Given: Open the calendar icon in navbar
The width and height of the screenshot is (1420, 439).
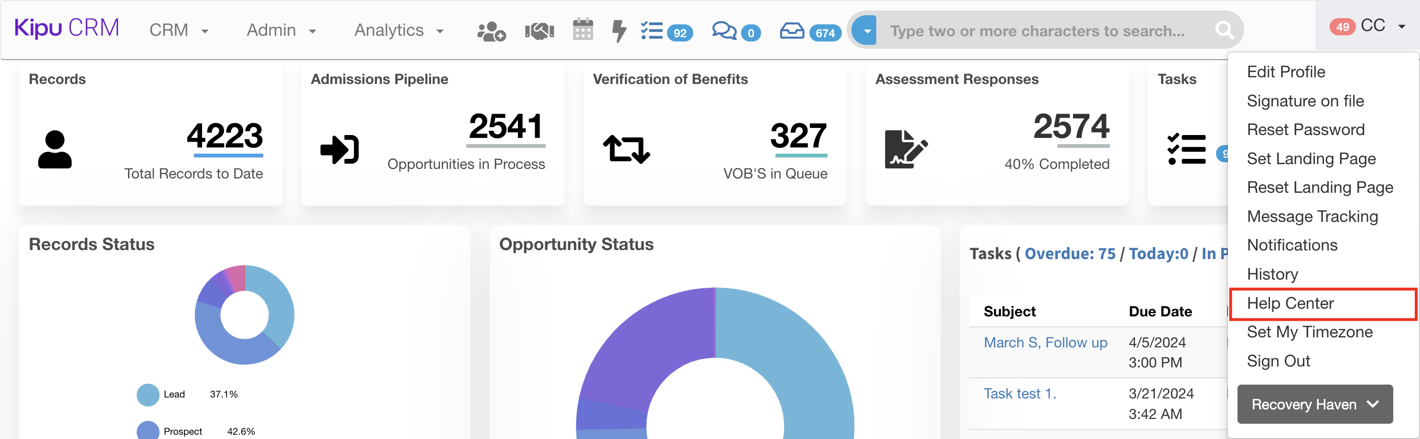Looking at the screenshot, I should point(582,30).
